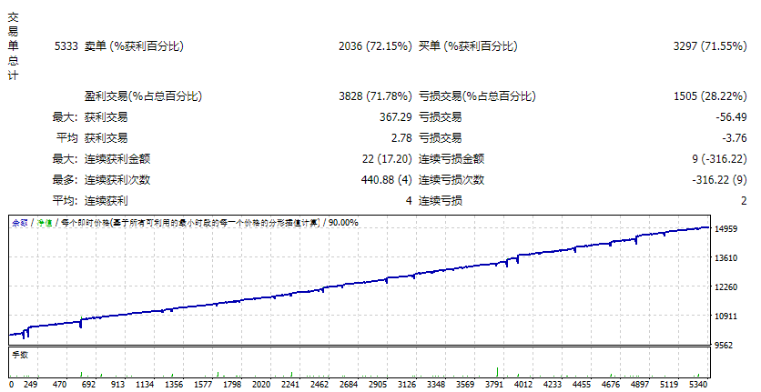Select the value -316.22 (9)
This screenshot has height=392, width=761.
(x=719, y=179)
